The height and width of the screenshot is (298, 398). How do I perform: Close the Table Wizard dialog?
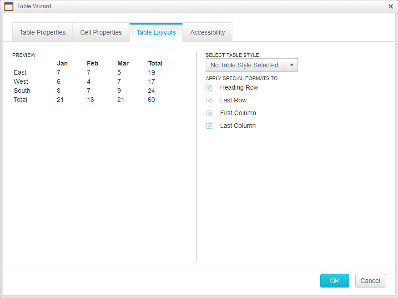click(x=390, y=6)
